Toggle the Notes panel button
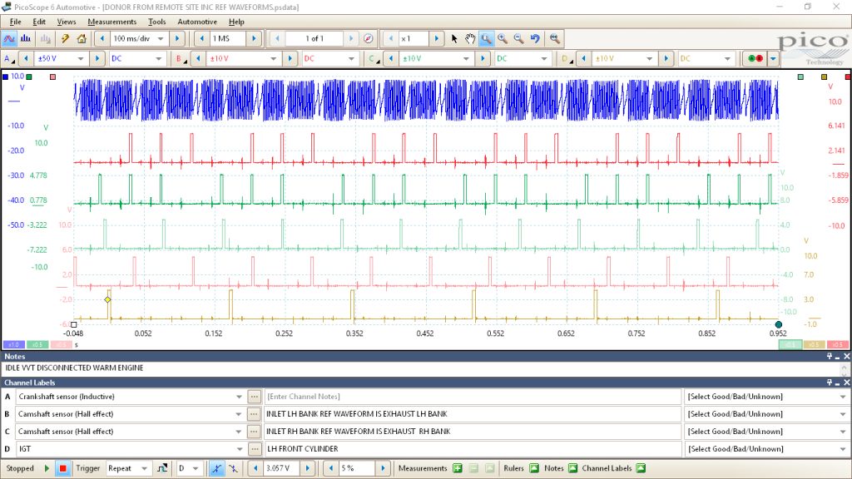Screen dimensions: 852x479 pyautogui.click(x=572, y=468)
